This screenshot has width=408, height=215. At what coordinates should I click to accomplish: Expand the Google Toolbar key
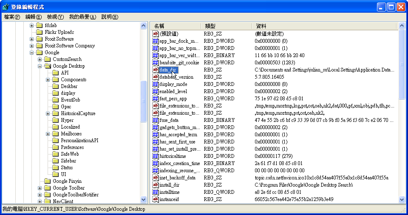(x=40, y=188)
